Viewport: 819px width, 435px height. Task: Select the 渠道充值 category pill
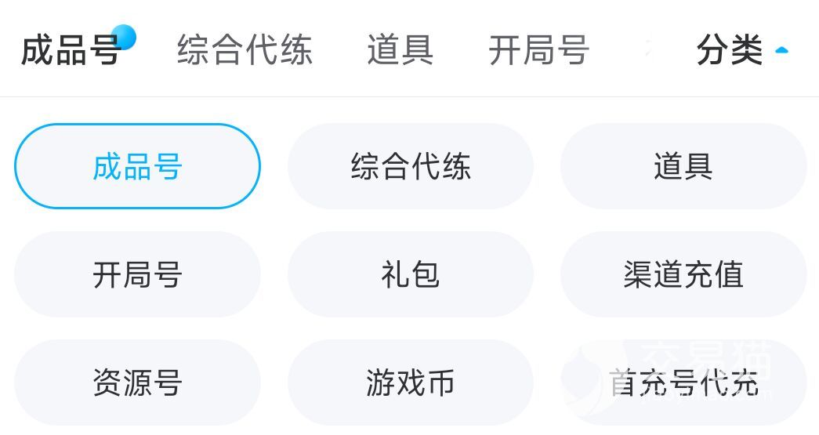tap(683, 274)
